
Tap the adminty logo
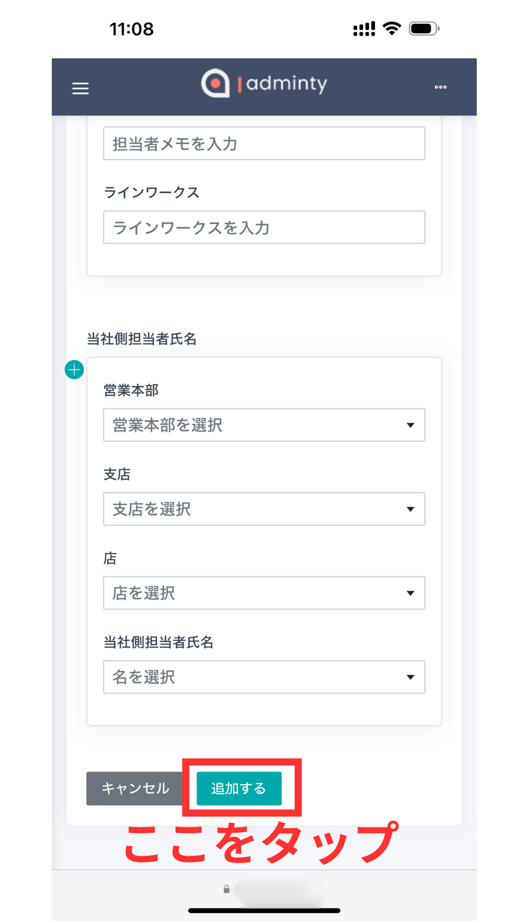point(264,83)
